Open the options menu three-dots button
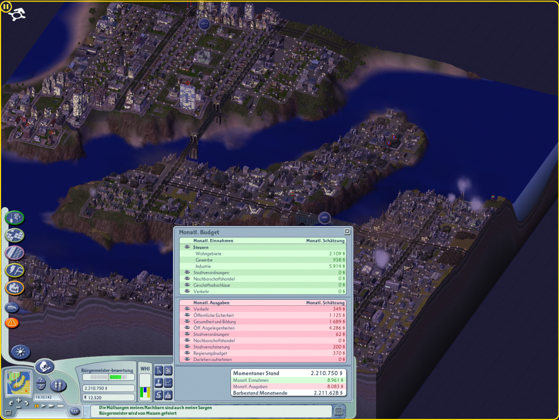The width and height of the screenshot is (559, 420). (x=74, y=411)
